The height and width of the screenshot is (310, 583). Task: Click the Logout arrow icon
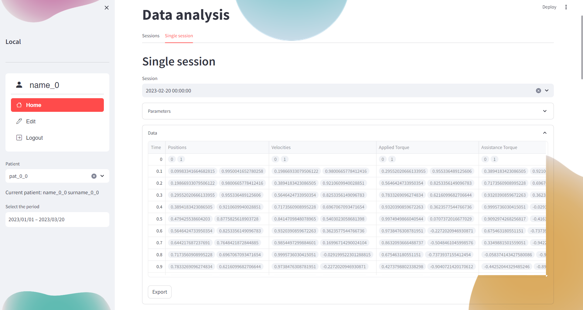point(19,138)
